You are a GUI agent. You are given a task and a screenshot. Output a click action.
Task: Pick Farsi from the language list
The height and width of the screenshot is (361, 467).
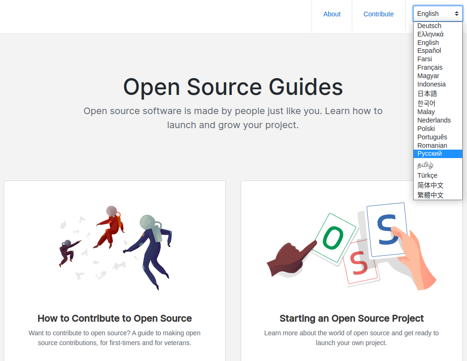point(437,59)
